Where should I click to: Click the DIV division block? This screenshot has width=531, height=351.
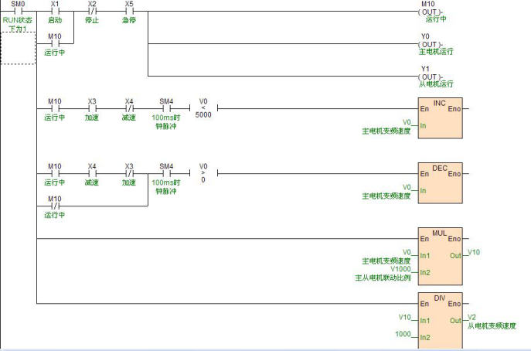[x=439, y=318]
